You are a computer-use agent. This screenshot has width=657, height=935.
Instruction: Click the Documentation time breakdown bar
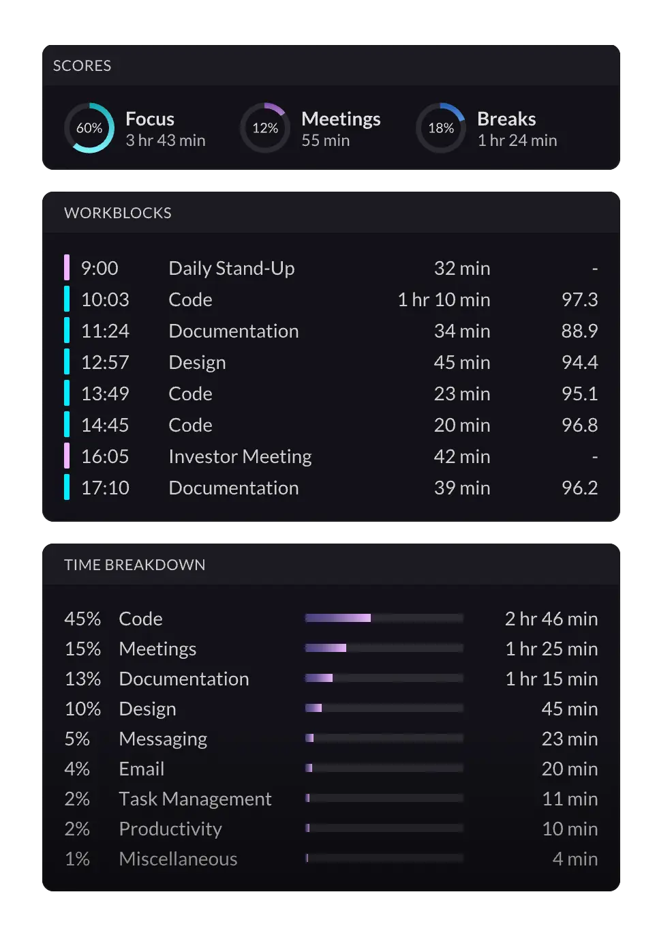384,678
